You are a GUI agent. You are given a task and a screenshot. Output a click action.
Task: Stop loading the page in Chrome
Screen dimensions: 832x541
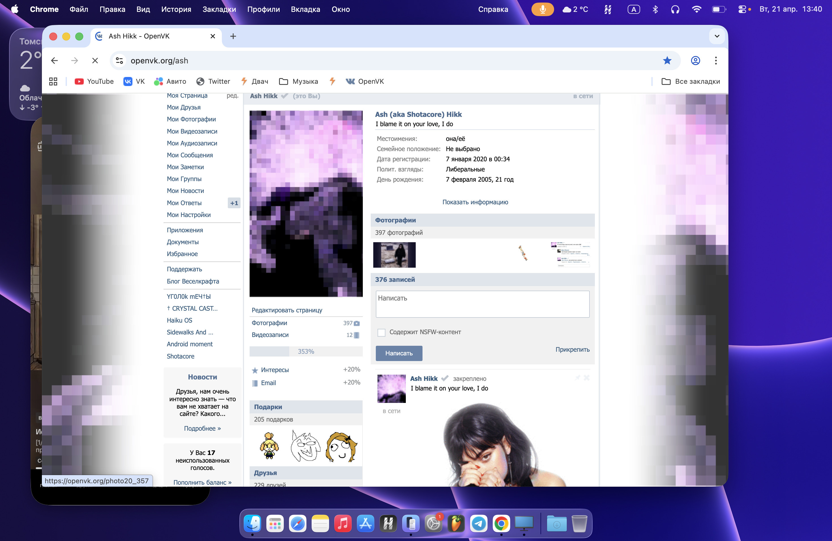95,61
